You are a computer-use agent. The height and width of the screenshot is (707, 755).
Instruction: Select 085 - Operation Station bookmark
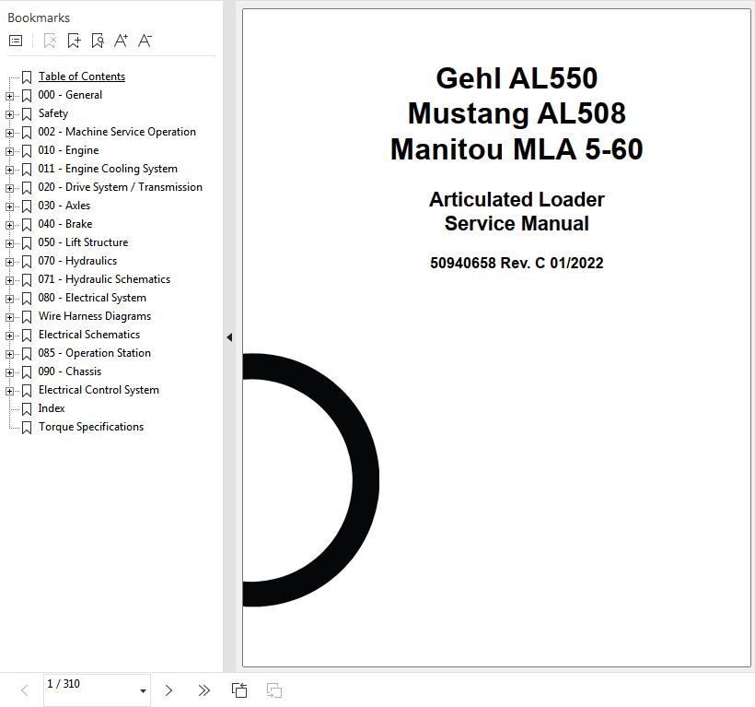(94, 353)
